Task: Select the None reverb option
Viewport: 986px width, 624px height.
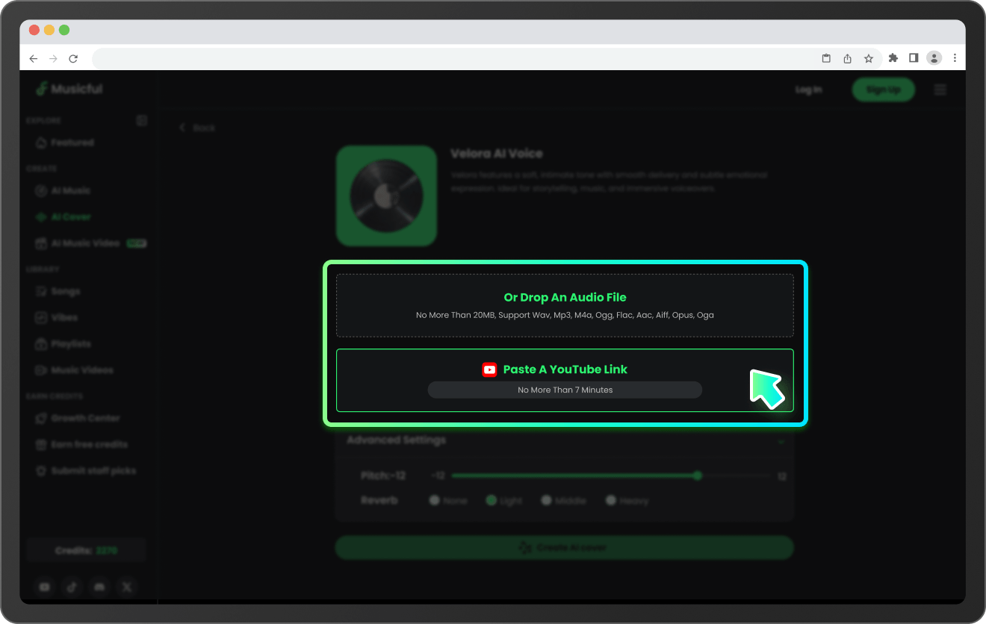Action: [434, 500]
